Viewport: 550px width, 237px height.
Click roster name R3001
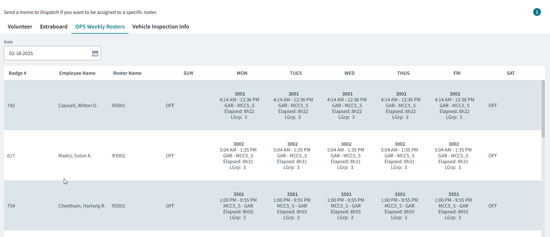click(x=119, y=106)
